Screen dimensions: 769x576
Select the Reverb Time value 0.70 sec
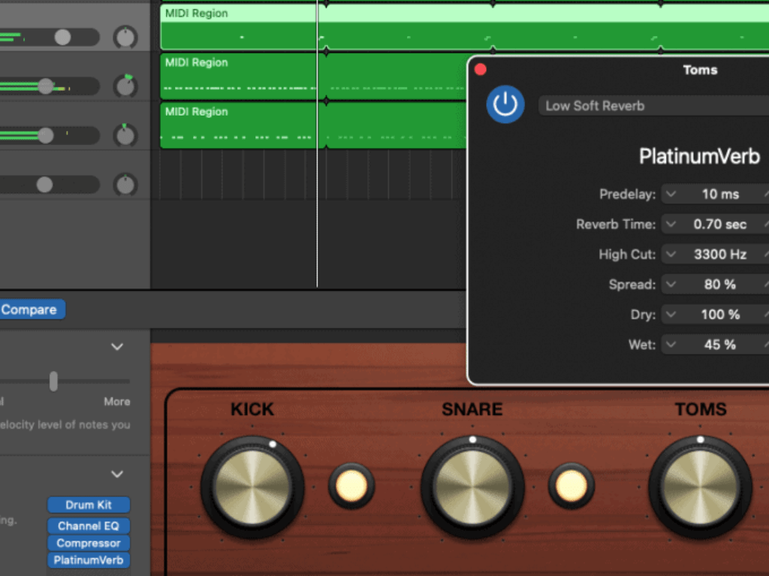[720, 225]
